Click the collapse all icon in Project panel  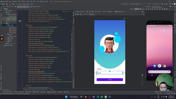[x=13, y=7]
